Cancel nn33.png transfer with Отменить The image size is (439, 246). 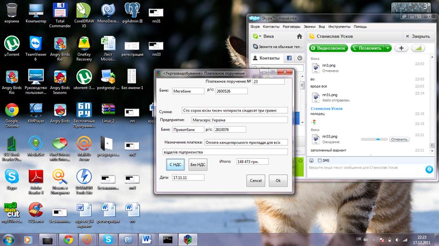pyautogui.click(x=399, y=139)
